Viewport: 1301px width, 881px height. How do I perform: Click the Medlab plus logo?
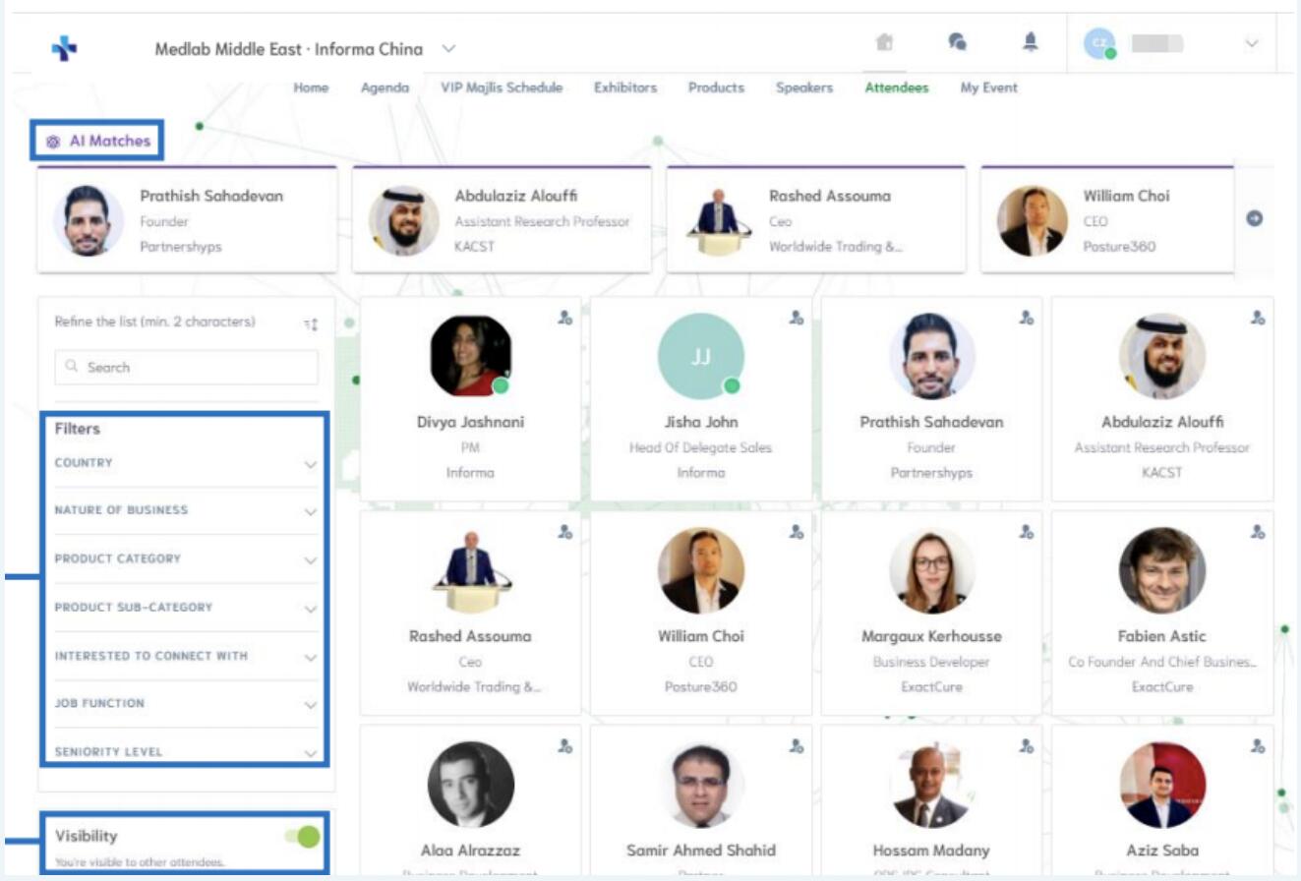[65, 48]
